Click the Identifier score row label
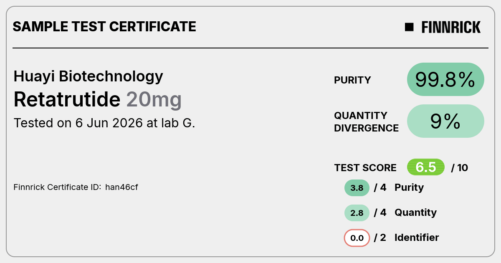 click(417, 238)
